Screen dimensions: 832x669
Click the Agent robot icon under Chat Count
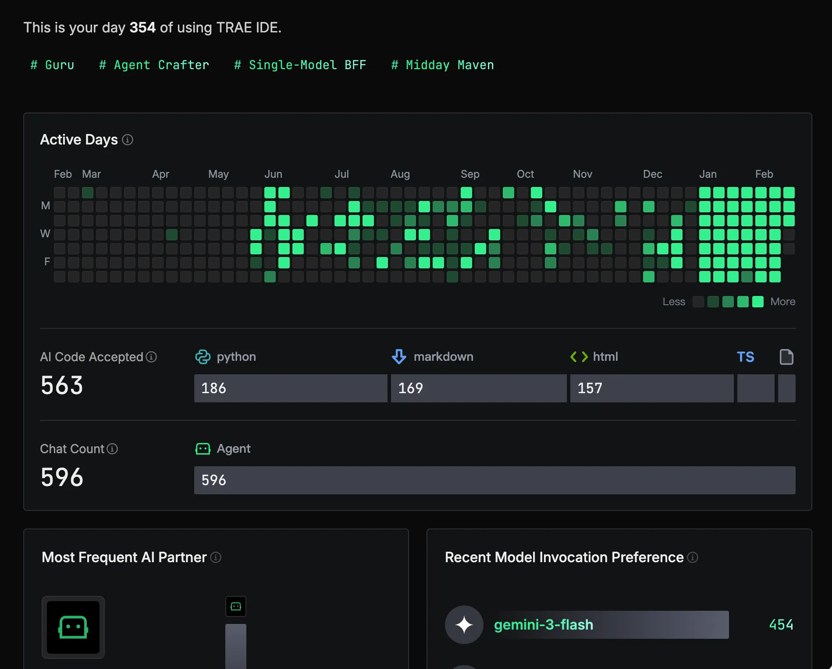point(203,449)
